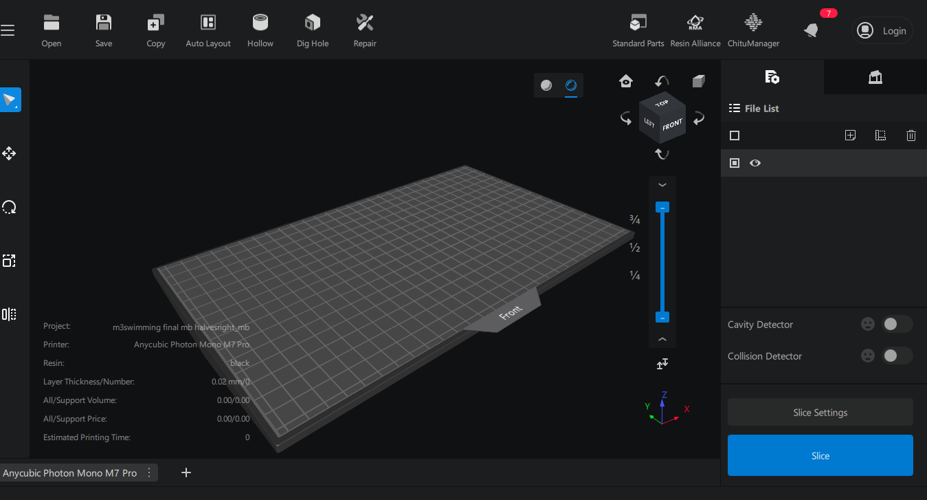The height and width of the screenshot is (500, 927).
Task: Jump to the ¾ mark on layer slider
Action: tap(635, 220)
